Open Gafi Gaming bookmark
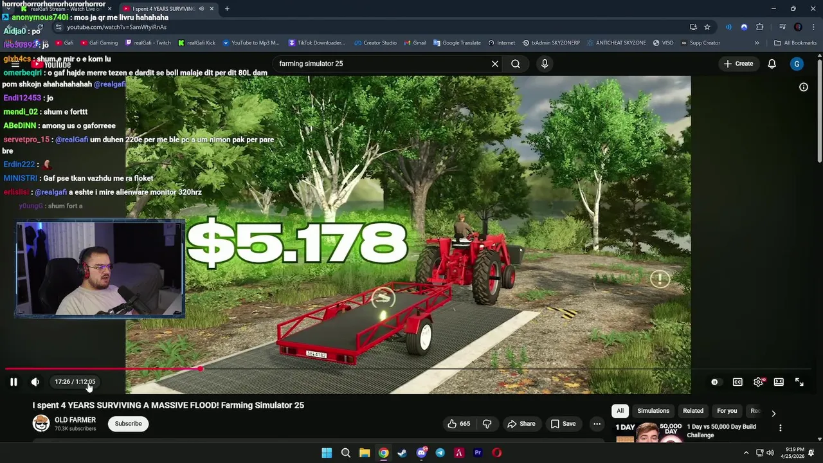This screenshot has height=463, width=823. (99, 43)
